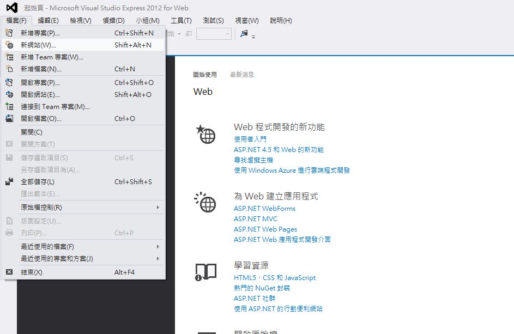514x334 pixels.
Task: Select 連接到 Team 專案(M)... entry
Action: click(83, 107)
